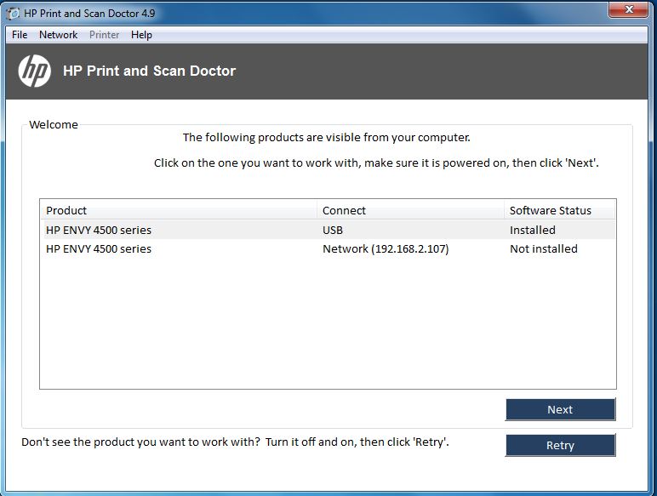This screenshot has width=657, height=496.
Task: Open the Help menu
Action: (141, 35)
